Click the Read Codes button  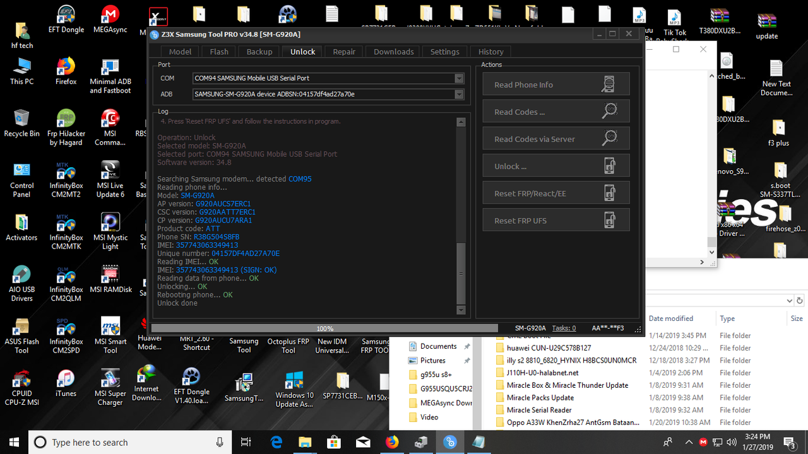[x=556, y=112]
